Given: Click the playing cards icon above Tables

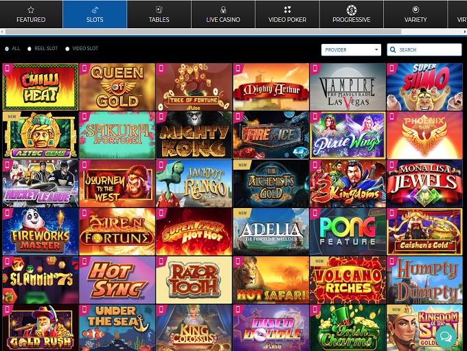Looking at the screenshot, I should (x=159, y=10).
